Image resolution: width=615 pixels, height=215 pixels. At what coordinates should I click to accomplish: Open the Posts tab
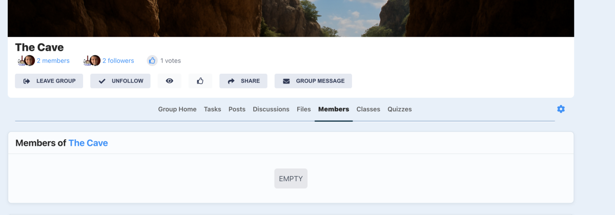tap(237, 109)
